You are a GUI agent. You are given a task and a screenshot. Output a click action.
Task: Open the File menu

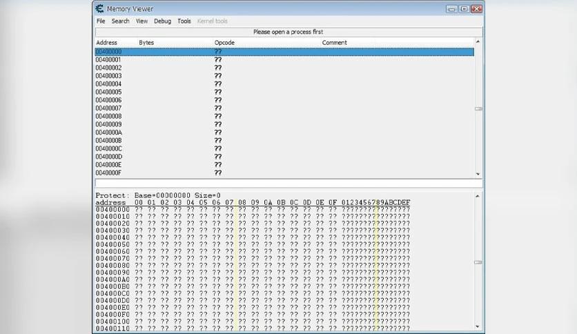[101, 21]
